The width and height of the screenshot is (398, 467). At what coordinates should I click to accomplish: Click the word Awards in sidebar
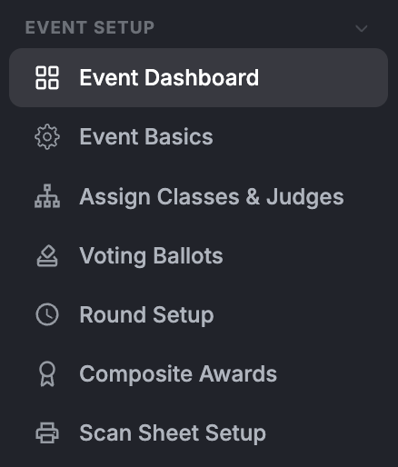point(238,373)
